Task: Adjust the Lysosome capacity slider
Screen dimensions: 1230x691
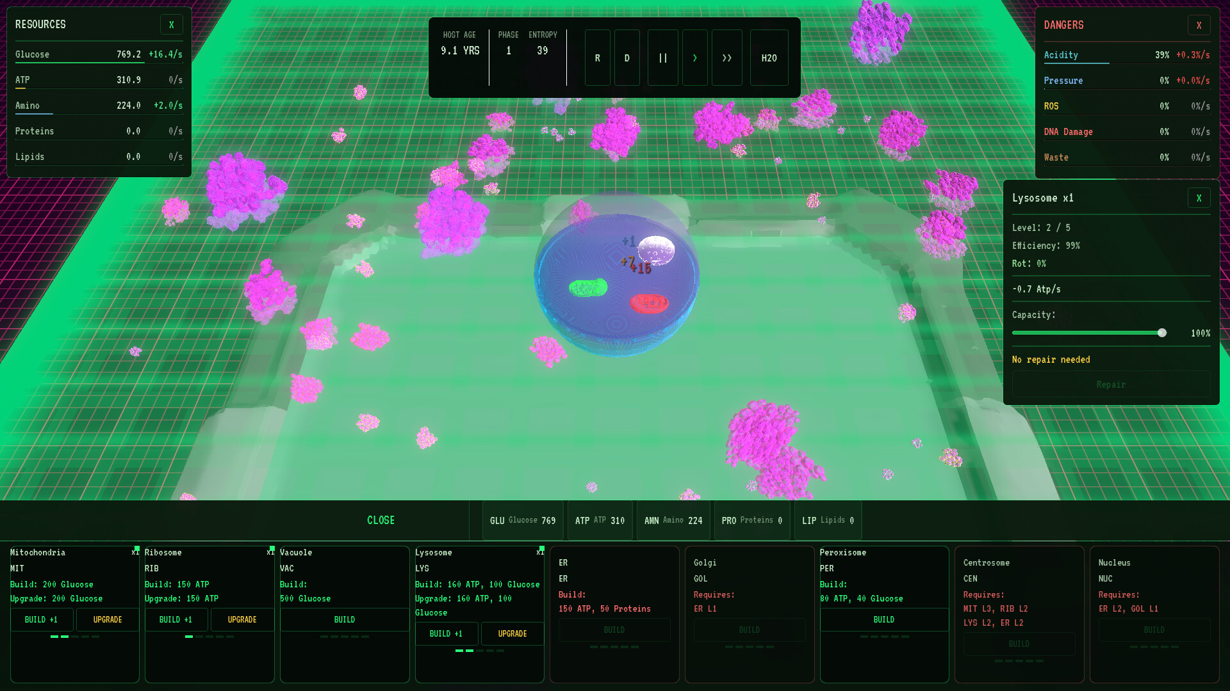Action: [x=1161, y=333]
